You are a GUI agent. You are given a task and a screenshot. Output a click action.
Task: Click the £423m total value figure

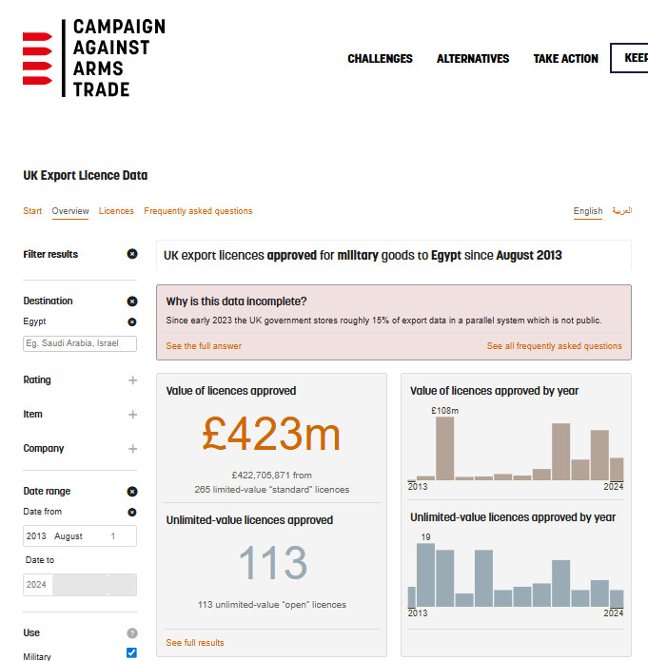[x=271, y=435]
